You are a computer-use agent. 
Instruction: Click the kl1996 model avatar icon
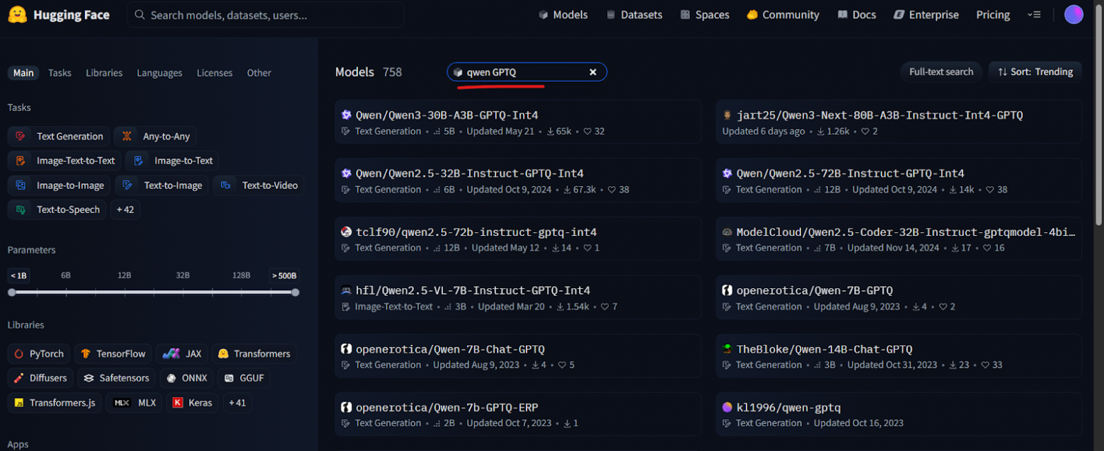pos(727,408)
